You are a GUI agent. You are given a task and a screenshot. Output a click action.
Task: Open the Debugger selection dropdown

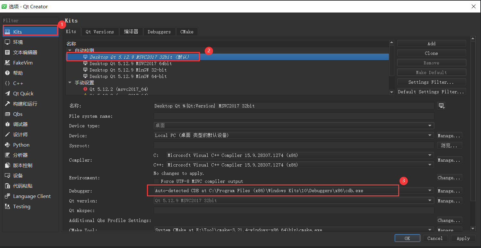(429, 191)
